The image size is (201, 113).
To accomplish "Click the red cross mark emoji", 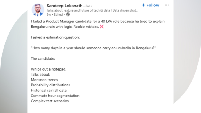I will [102, 27].
